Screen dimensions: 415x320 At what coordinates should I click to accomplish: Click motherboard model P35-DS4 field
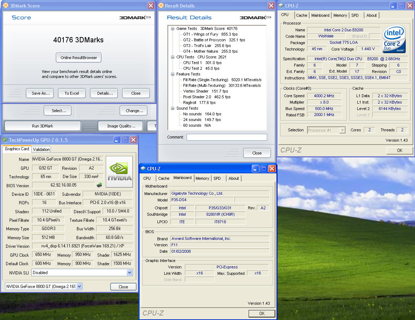(202, 200)
